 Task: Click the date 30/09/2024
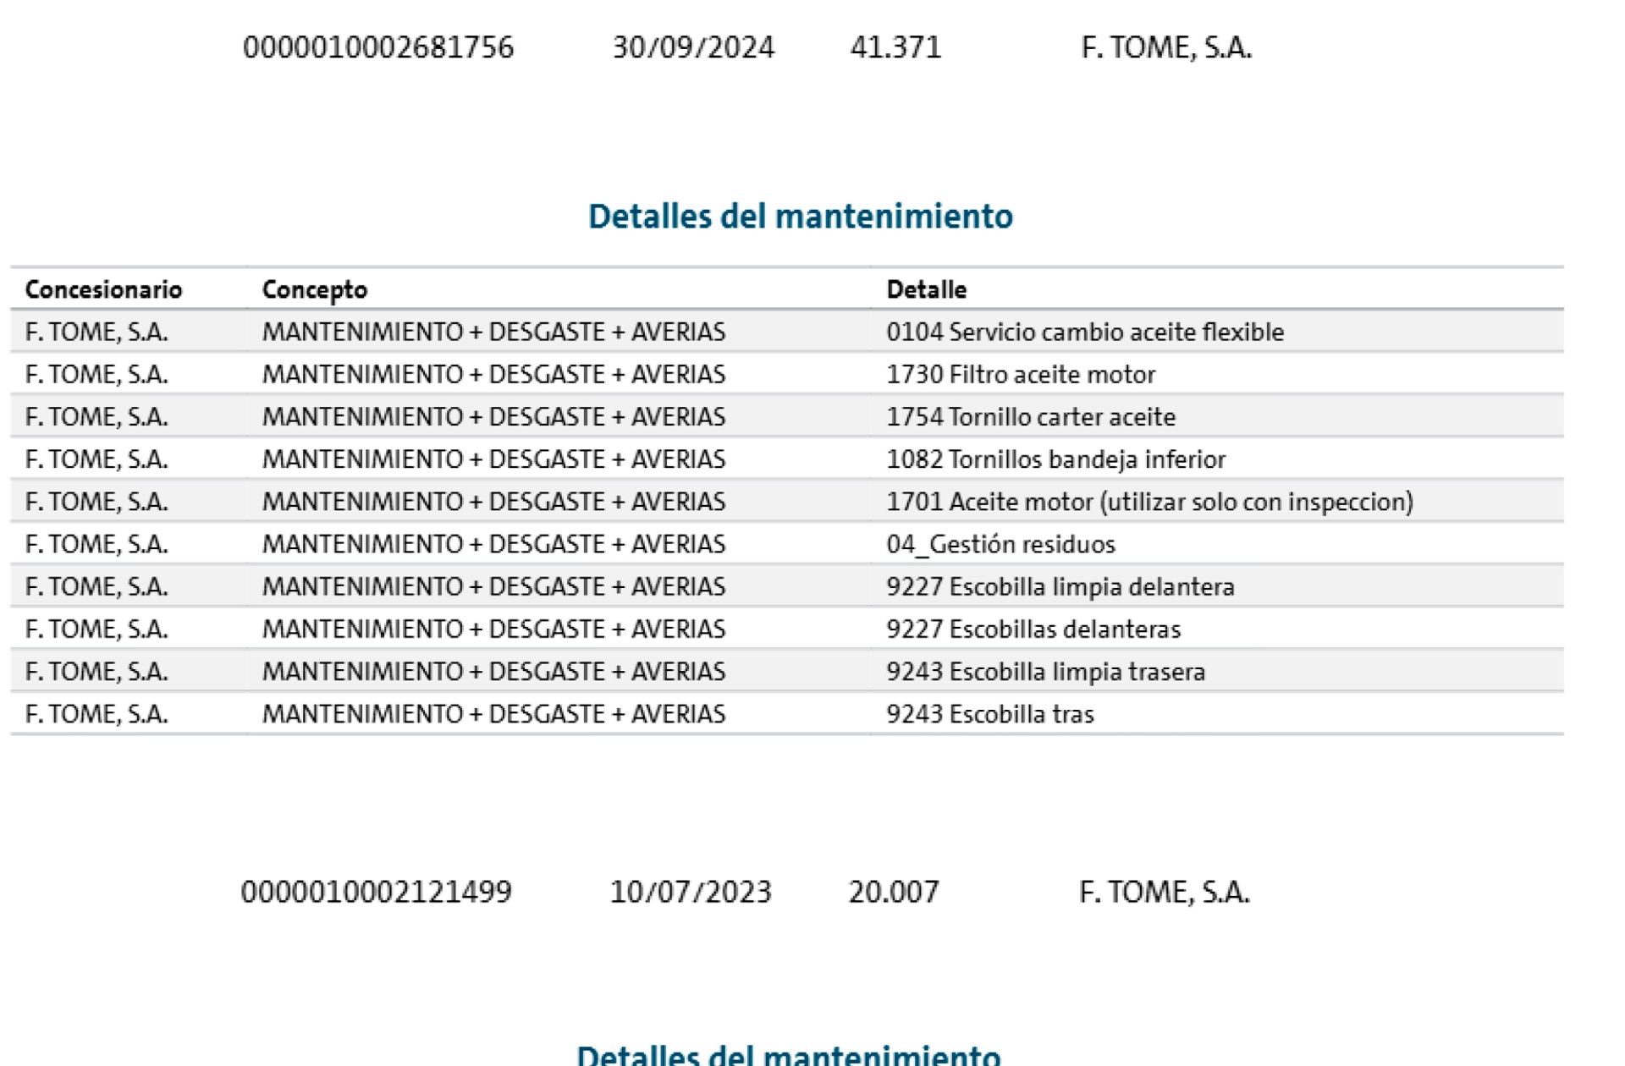[693, 47]
